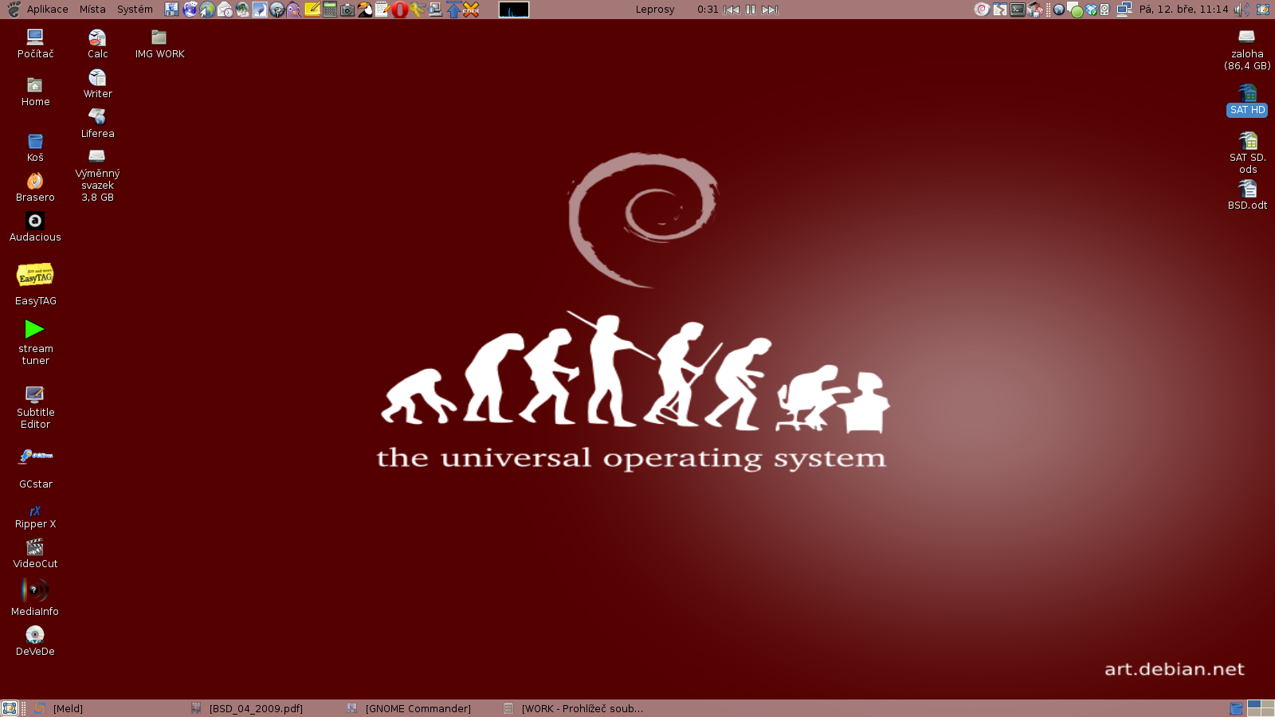Select the Koš trash desktop icon
Screen dimensions: 1275x717
coord(35,148)
